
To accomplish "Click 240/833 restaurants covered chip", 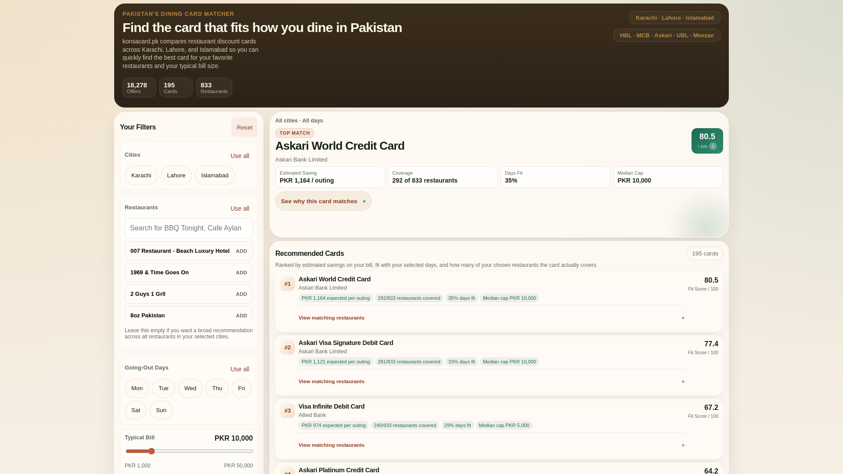I will point(405,425).
